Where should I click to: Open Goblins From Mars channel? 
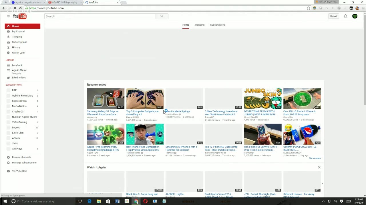coord(22,96)
